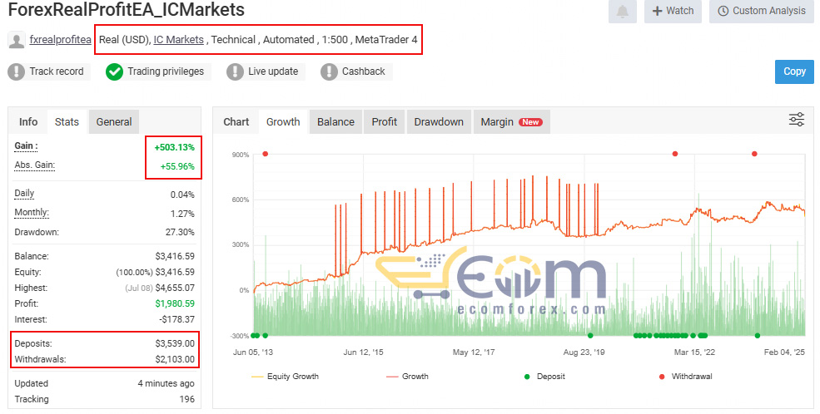Image resolution: width=820 pixels, height=414 pixels.
Task: Switch to the Info tab
Action: tap(28, 121)
